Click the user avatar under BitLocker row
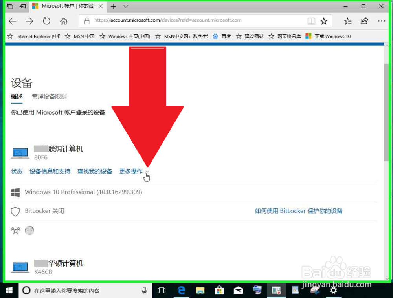Image resolution: width=393 pixels, height=298 pixels. click(29, 230)
